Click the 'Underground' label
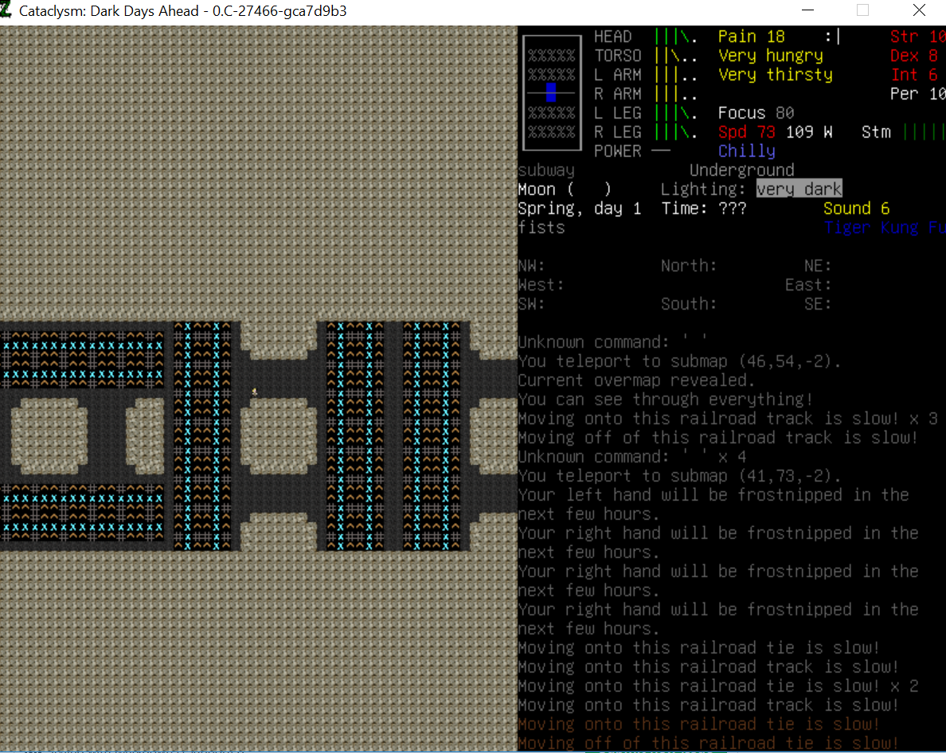This screenshot has width=946, height=753. [741, 170]
